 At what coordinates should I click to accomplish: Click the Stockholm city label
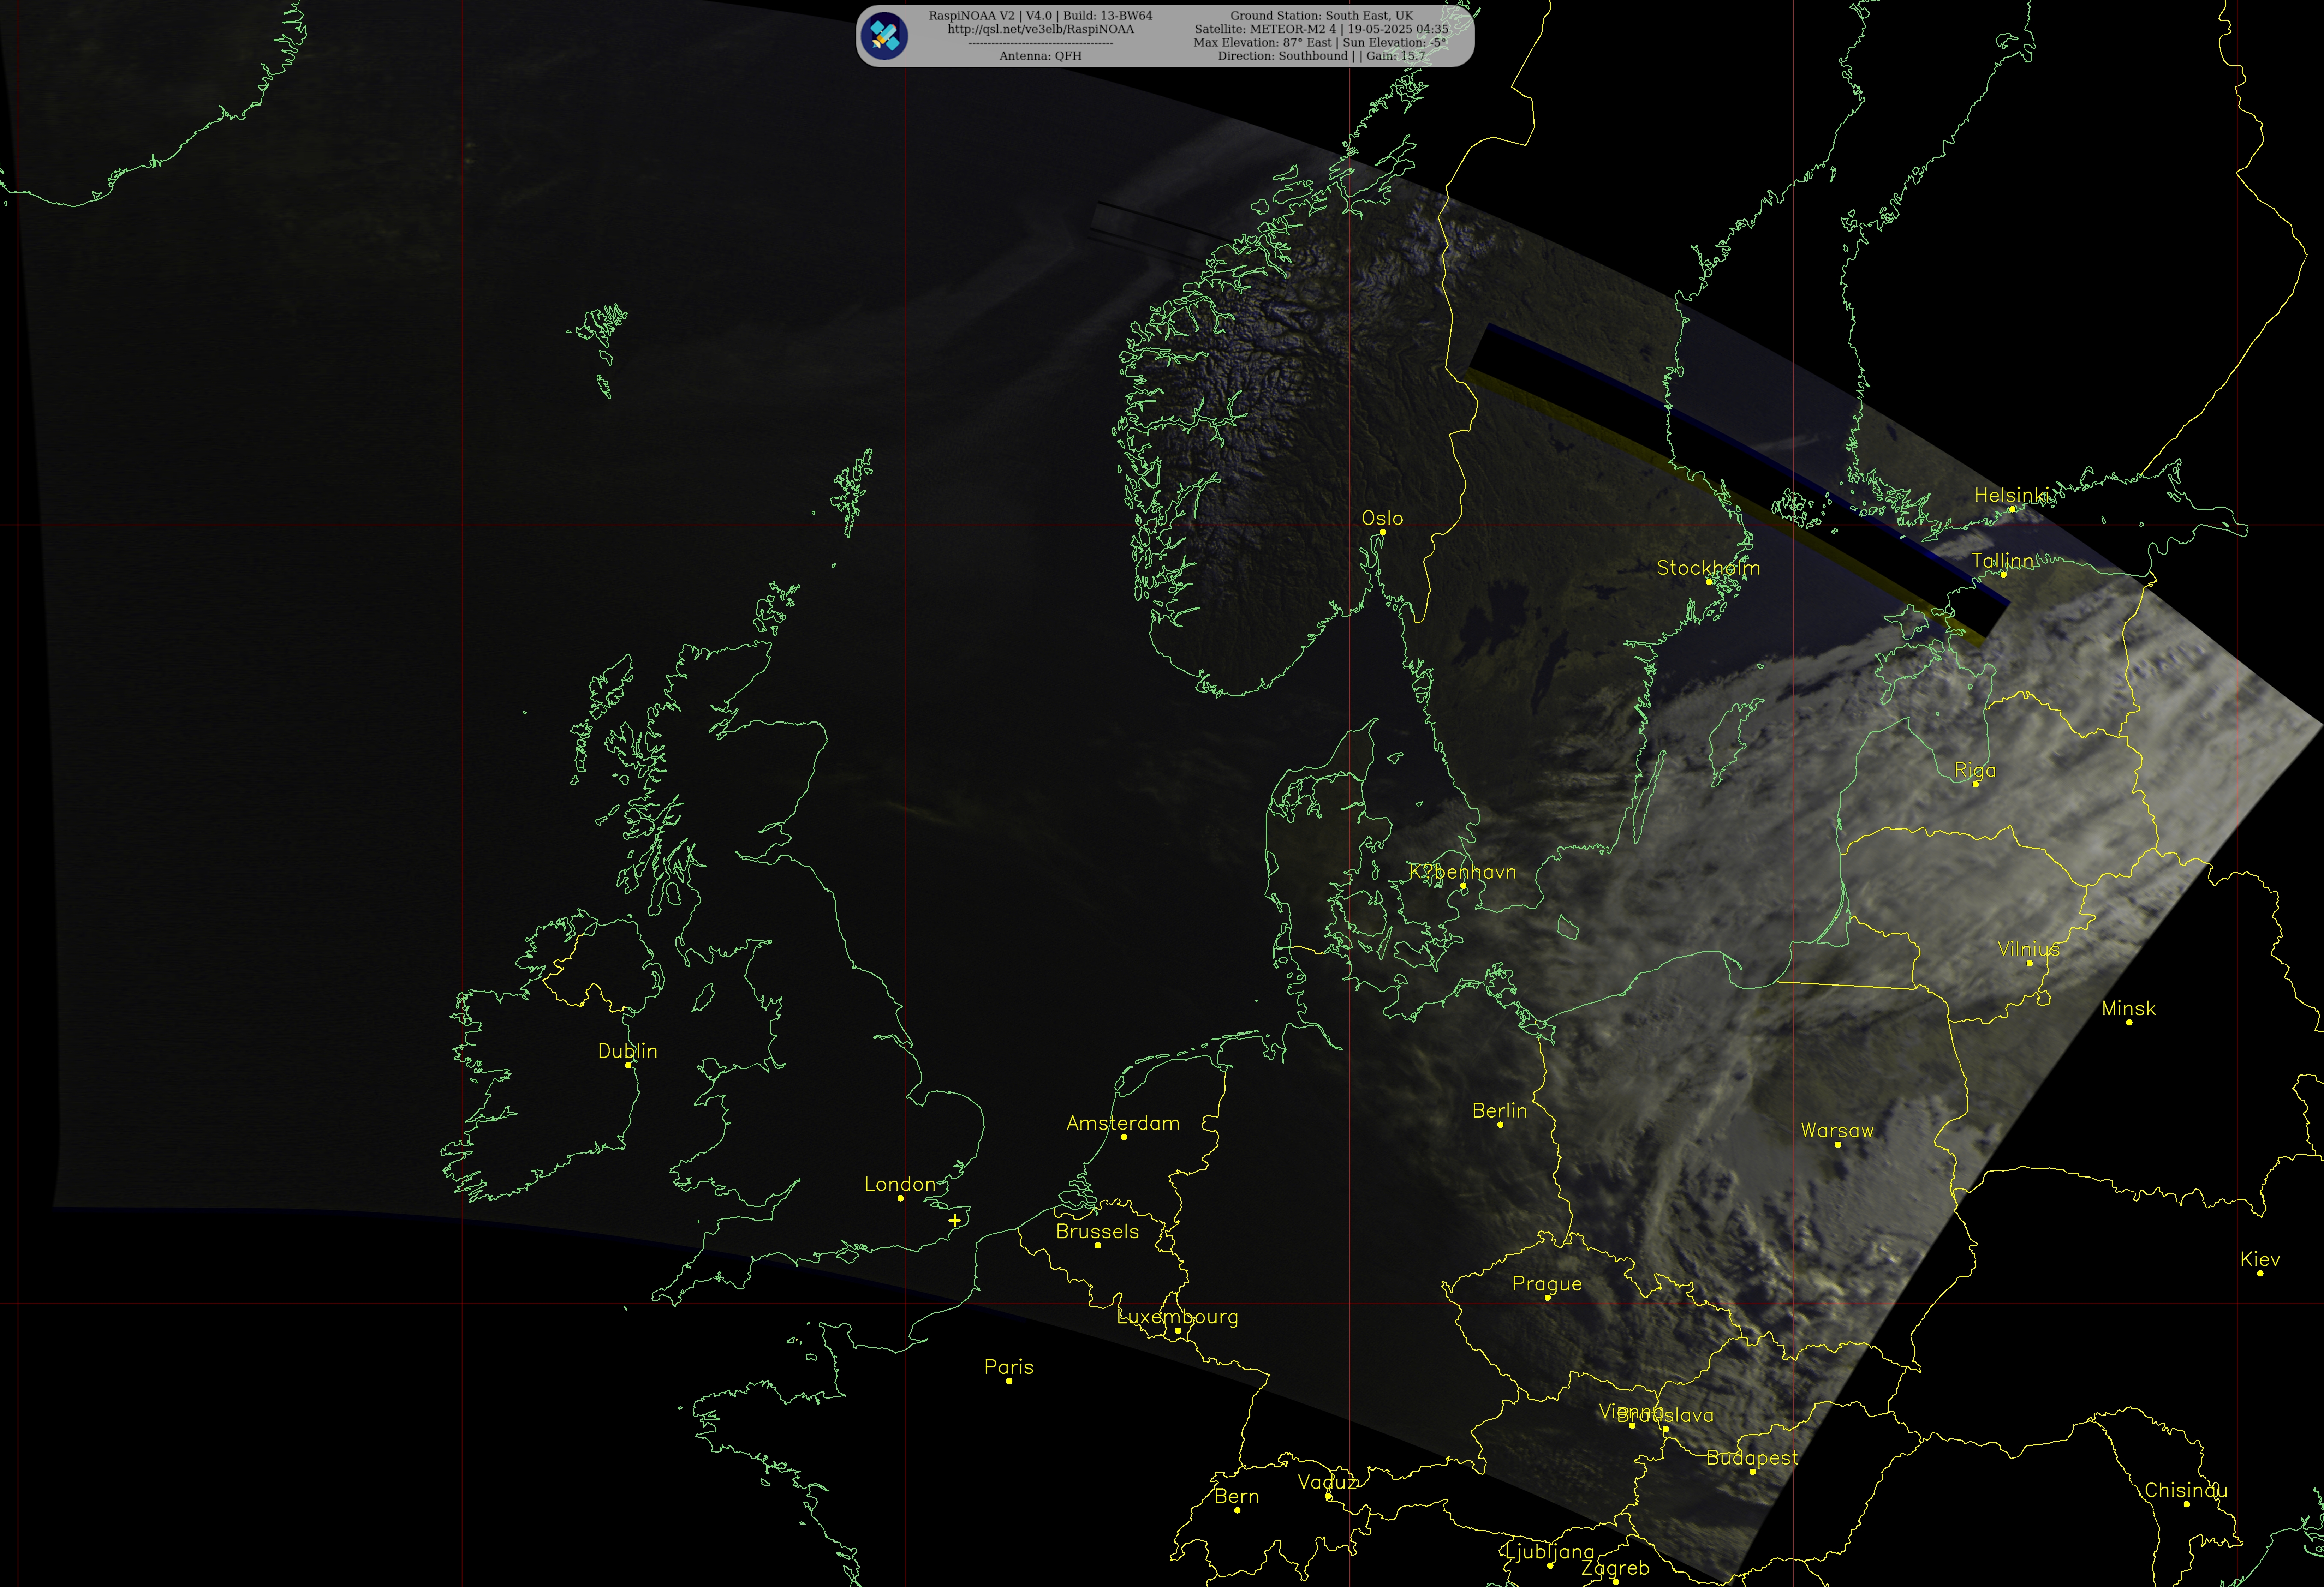click(1708, 568)
